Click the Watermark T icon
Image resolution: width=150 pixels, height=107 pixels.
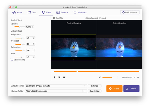tap(75, 12)
